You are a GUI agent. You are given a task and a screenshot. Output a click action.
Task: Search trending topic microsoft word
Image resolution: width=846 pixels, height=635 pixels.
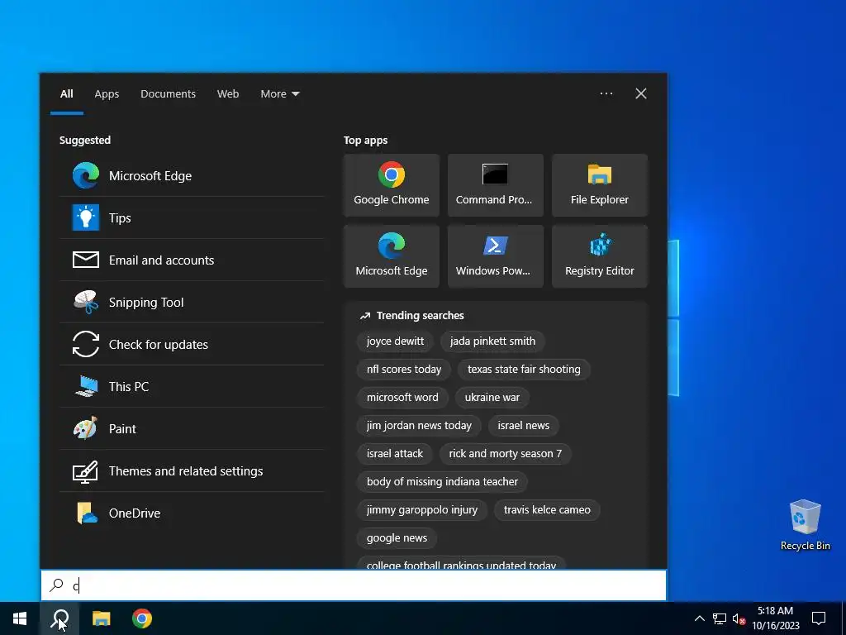(x=402, y=398)
